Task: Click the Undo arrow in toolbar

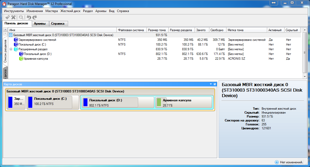Action: 29,17
